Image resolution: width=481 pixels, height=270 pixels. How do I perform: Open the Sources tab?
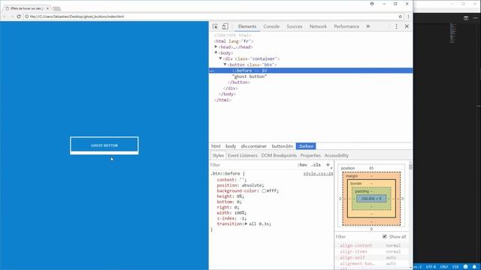pos(295,27)
